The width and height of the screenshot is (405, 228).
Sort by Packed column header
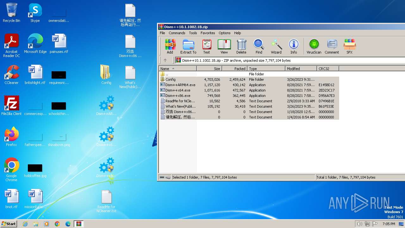(x=234, y=68)
